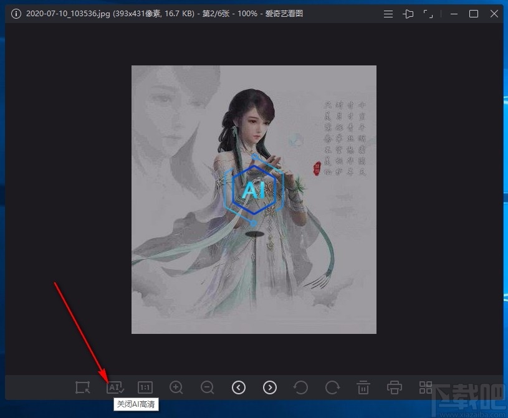Go to the next image

(x=270, y=387)
